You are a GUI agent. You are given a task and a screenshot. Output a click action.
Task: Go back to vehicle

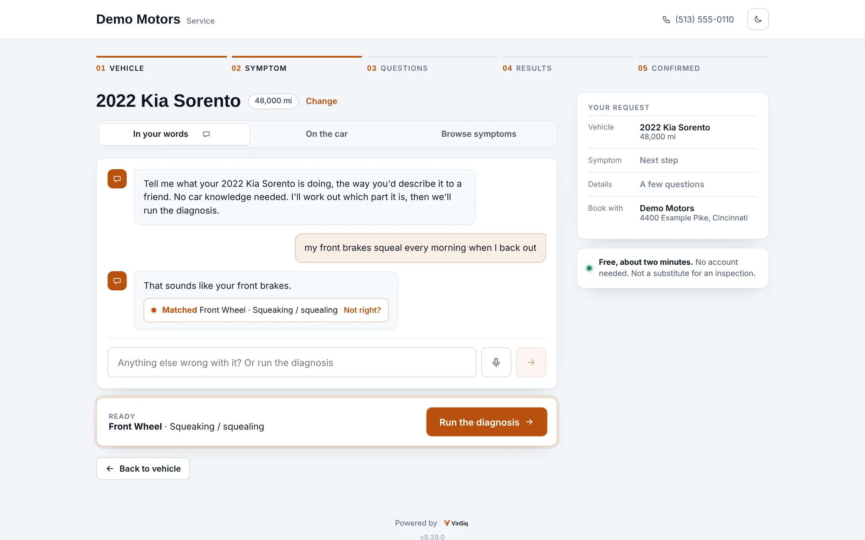143,468
